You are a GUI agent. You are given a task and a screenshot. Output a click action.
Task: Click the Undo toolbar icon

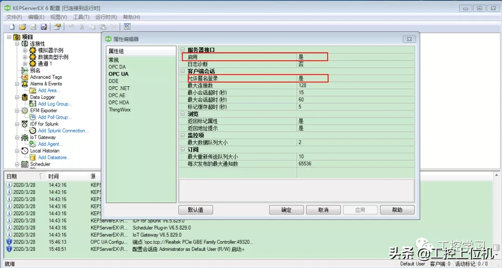tap(71, 27)
